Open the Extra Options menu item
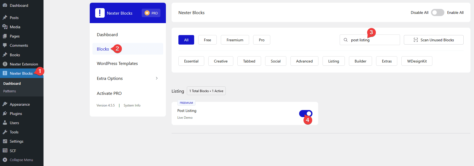474x166 pixels. click(x=128, y=78)
